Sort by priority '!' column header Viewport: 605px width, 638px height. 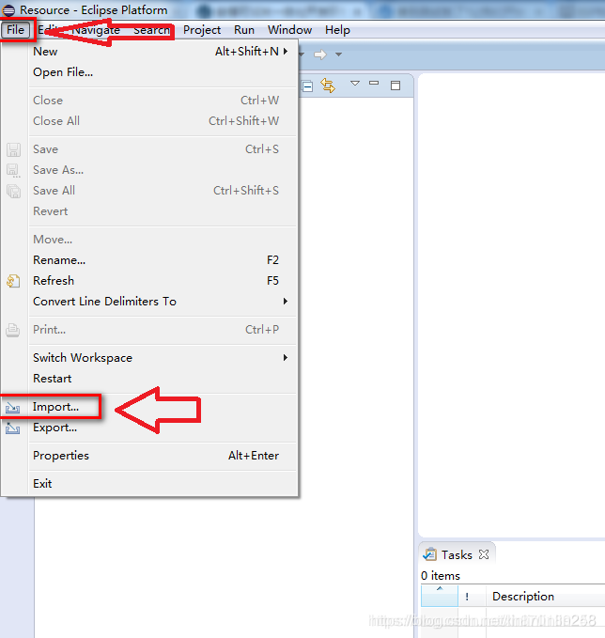click(472, 596)
